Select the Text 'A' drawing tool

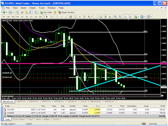[x=80, y=17]
